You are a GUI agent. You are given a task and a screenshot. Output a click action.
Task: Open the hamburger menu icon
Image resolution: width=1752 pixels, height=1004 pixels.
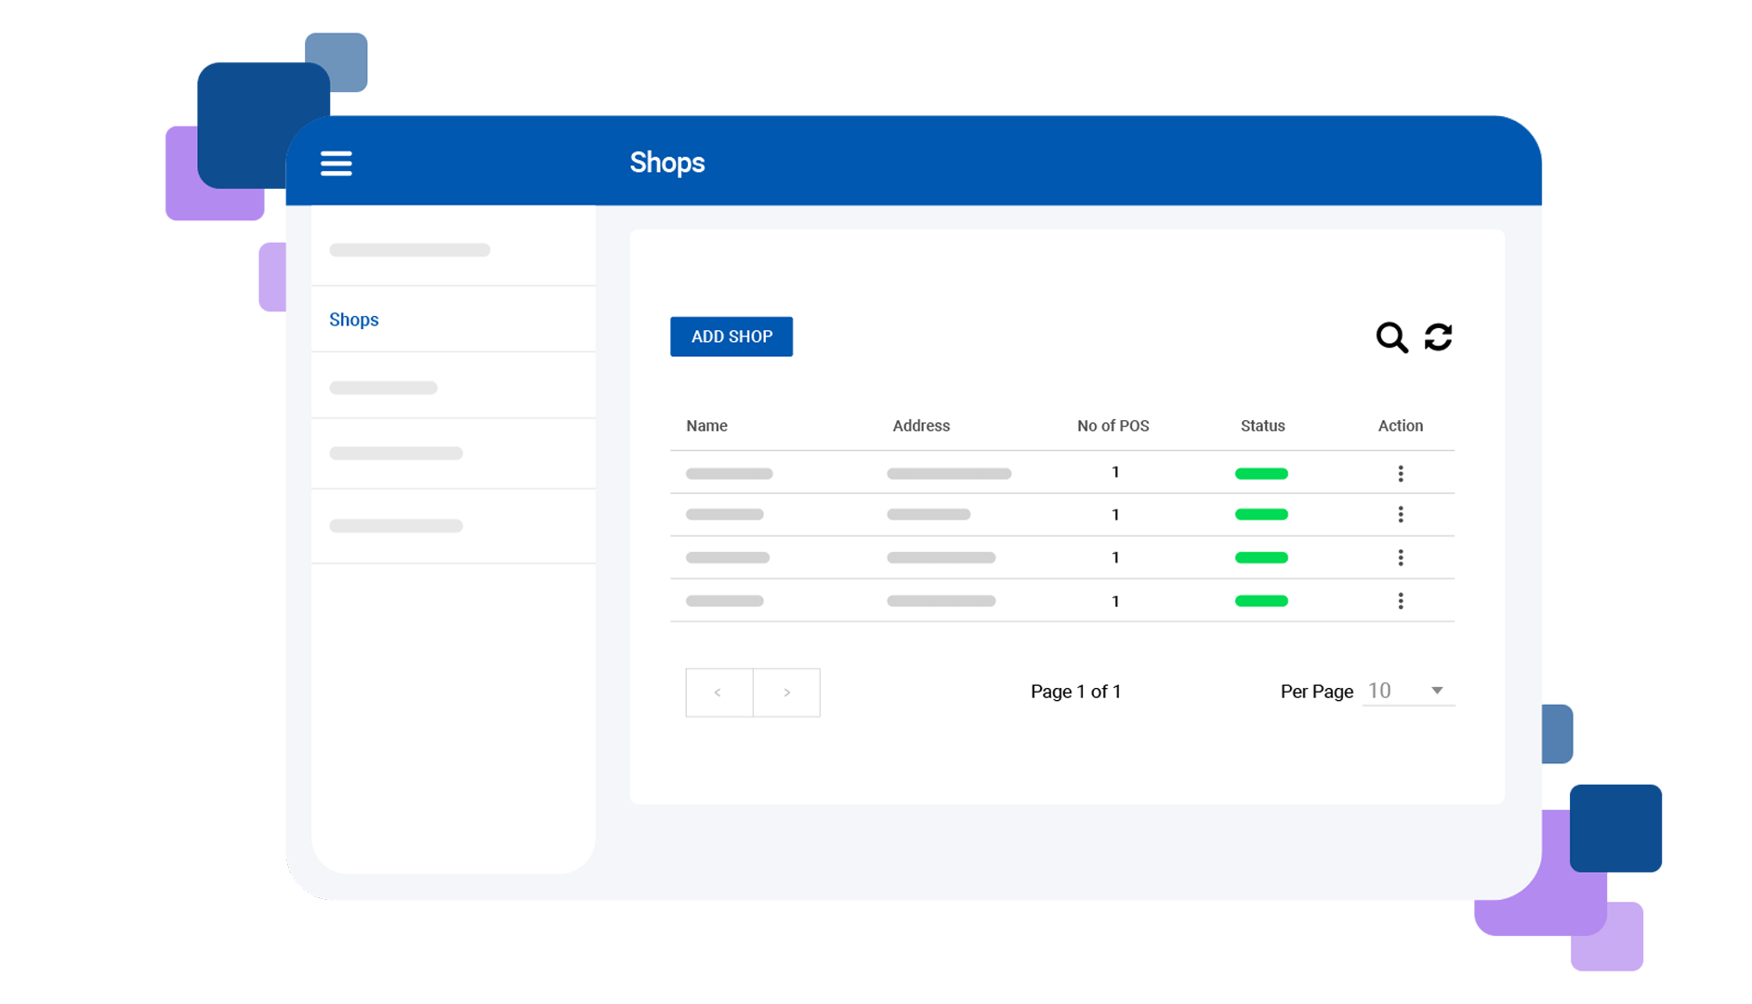pos(336,163)
